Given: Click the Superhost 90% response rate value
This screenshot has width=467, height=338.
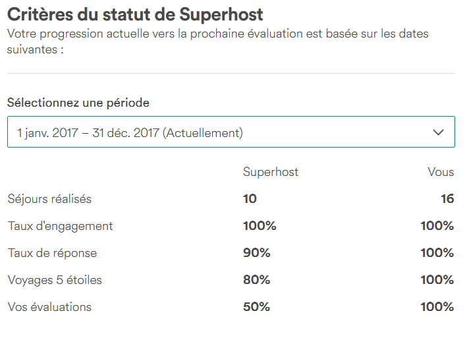Looking at the screenshot, I should point(256,253).
